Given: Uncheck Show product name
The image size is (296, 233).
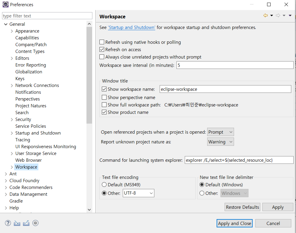Looking at the screenshot, I should click(x=104, y=112).
